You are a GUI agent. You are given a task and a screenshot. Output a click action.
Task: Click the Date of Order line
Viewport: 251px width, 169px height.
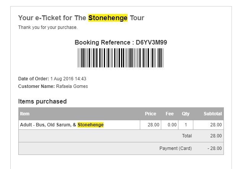[52, 79]
